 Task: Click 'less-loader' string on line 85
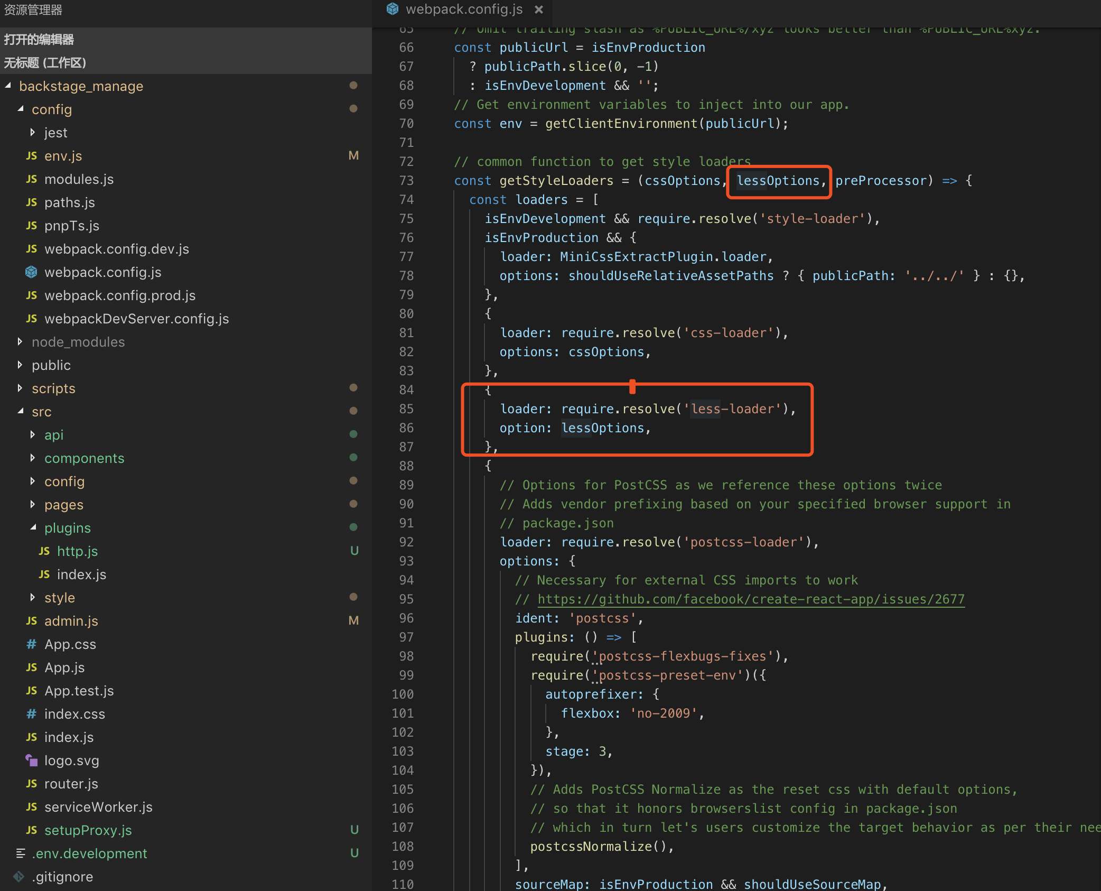coord(732,409)
